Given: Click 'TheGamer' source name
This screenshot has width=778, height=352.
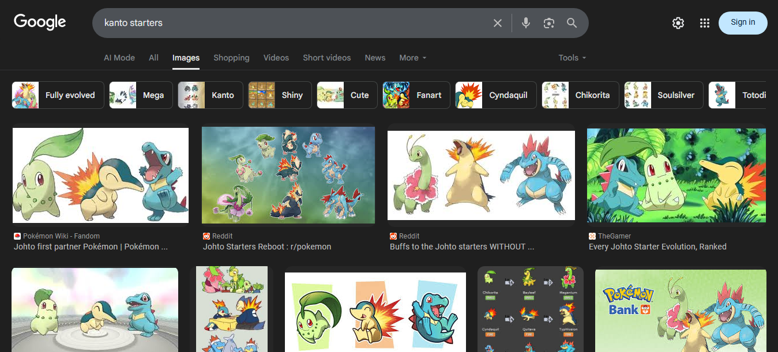Looking at the screenshot, I should tap(615, 236).
